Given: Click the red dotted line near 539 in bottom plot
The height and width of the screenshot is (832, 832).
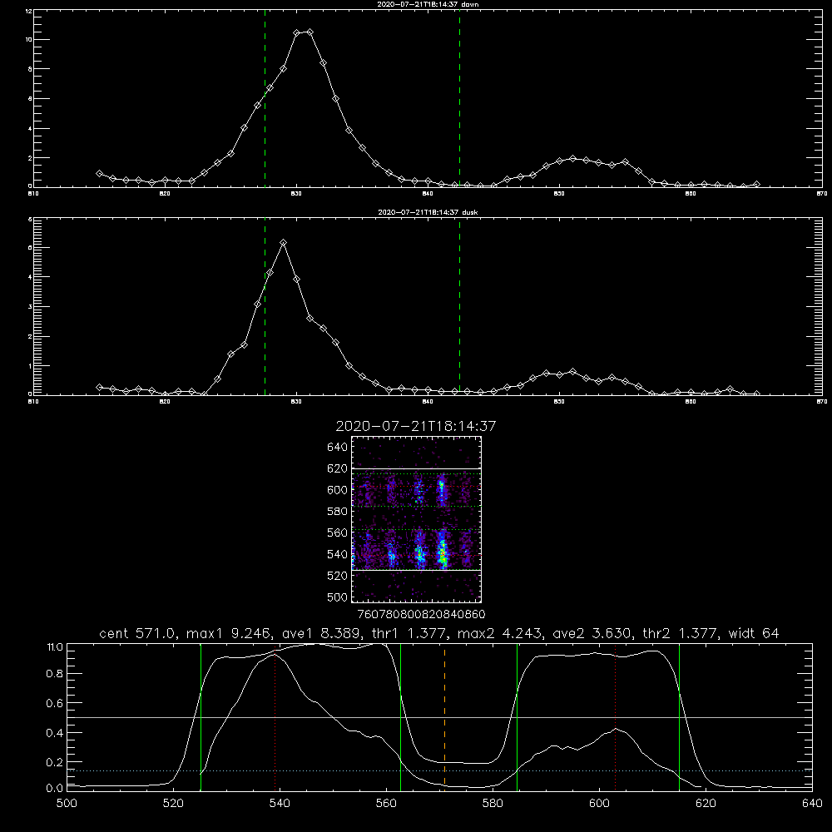Looking at the screenshot, I should coord(275,719).
